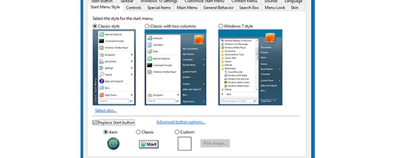Select the Custom start button option

(177, 132)
